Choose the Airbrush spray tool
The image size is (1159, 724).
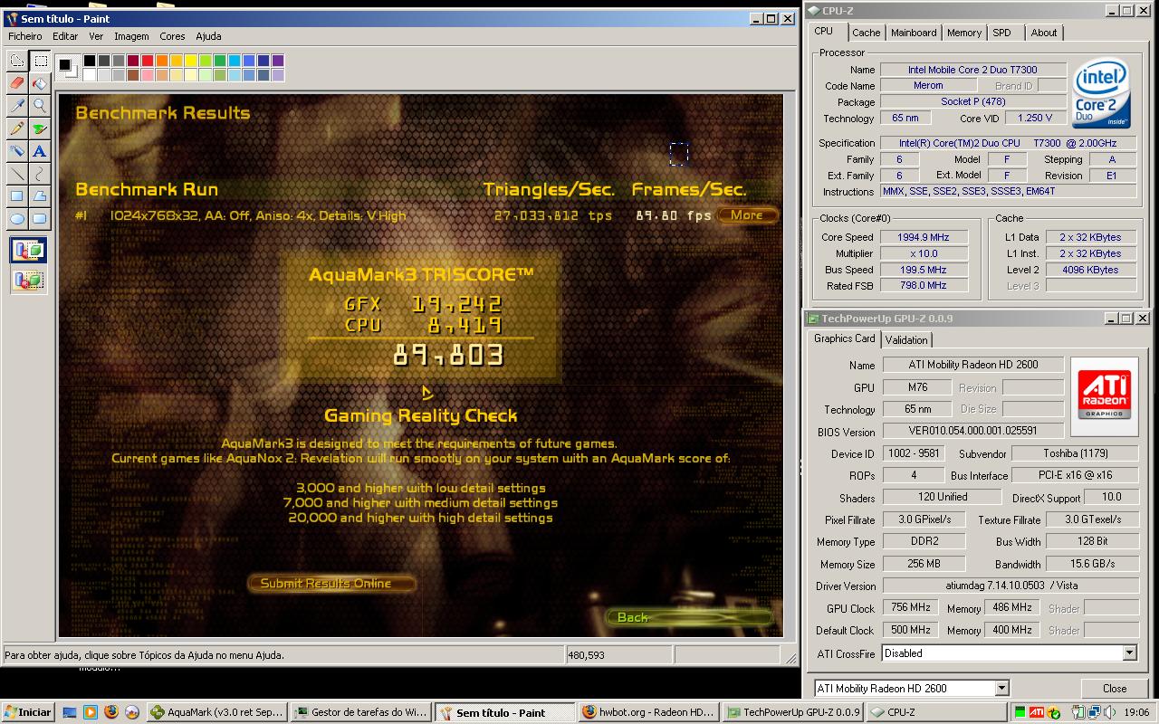point(17,151)
